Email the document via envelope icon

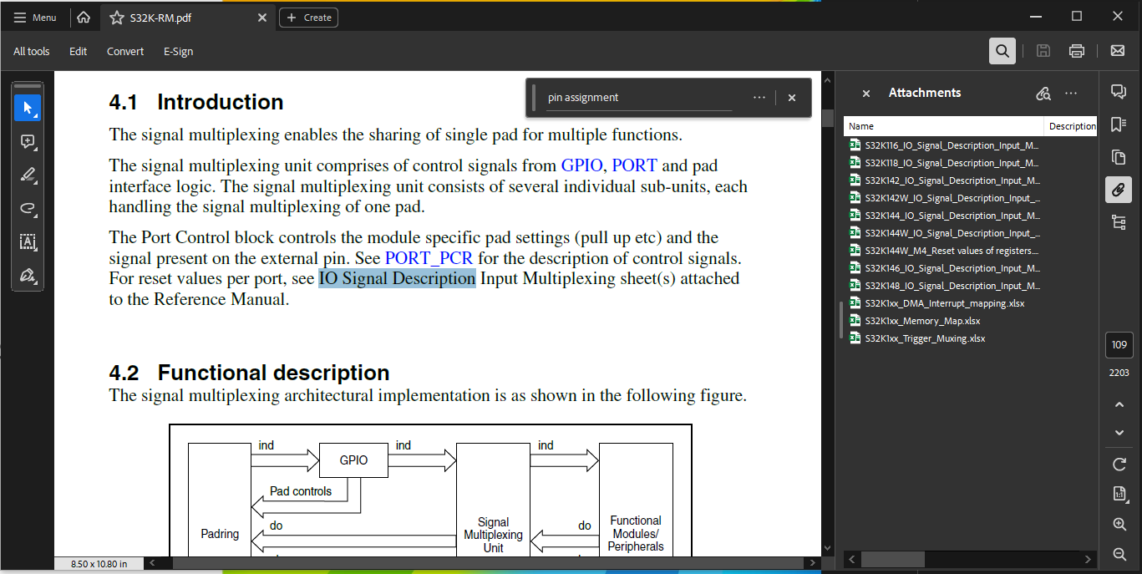pyautogui.click(x=1117, y=50)
